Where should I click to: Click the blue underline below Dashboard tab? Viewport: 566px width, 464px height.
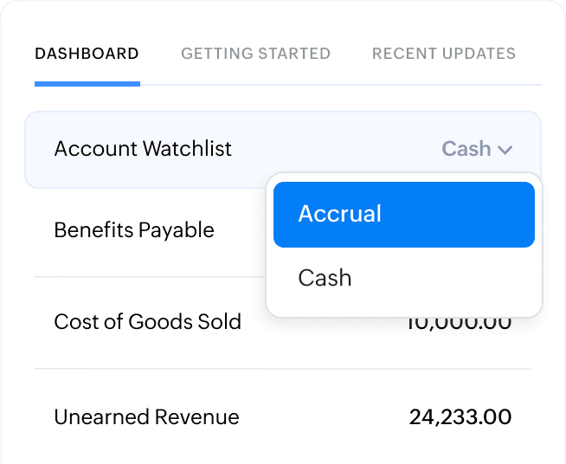87,84
